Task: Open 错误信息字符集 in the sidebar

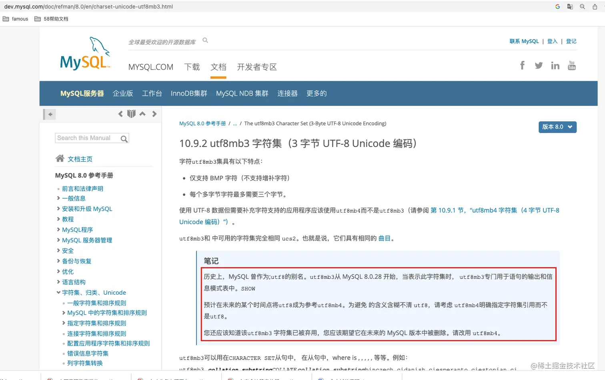Action: tap(88, 353)
